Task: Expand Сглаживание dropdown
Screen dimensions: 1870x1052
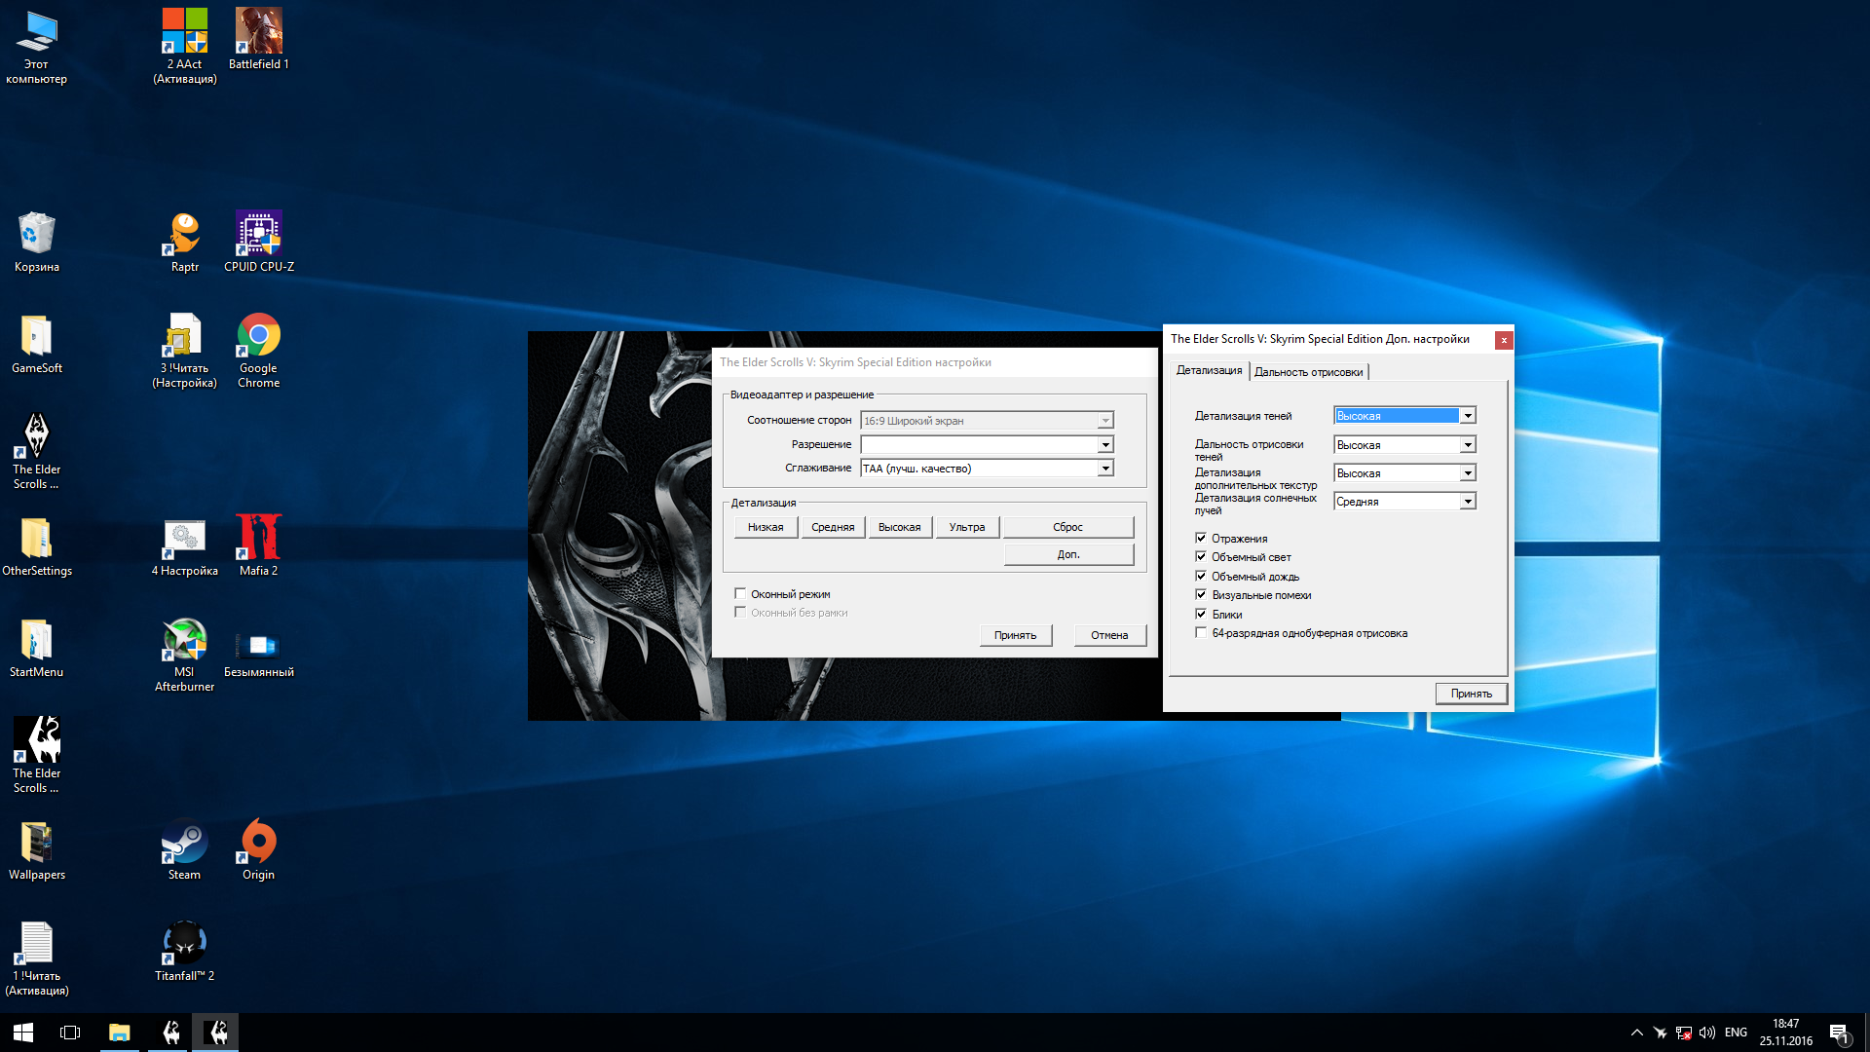Action: click(1105, 469)
